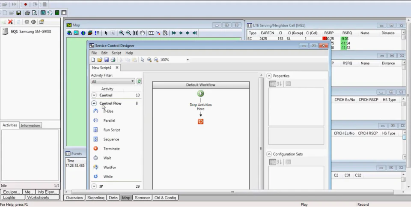Switch to the Scanner worksheet tab
Image resolution: width=411 pixels, height=207 pixels.
(142, 198)
